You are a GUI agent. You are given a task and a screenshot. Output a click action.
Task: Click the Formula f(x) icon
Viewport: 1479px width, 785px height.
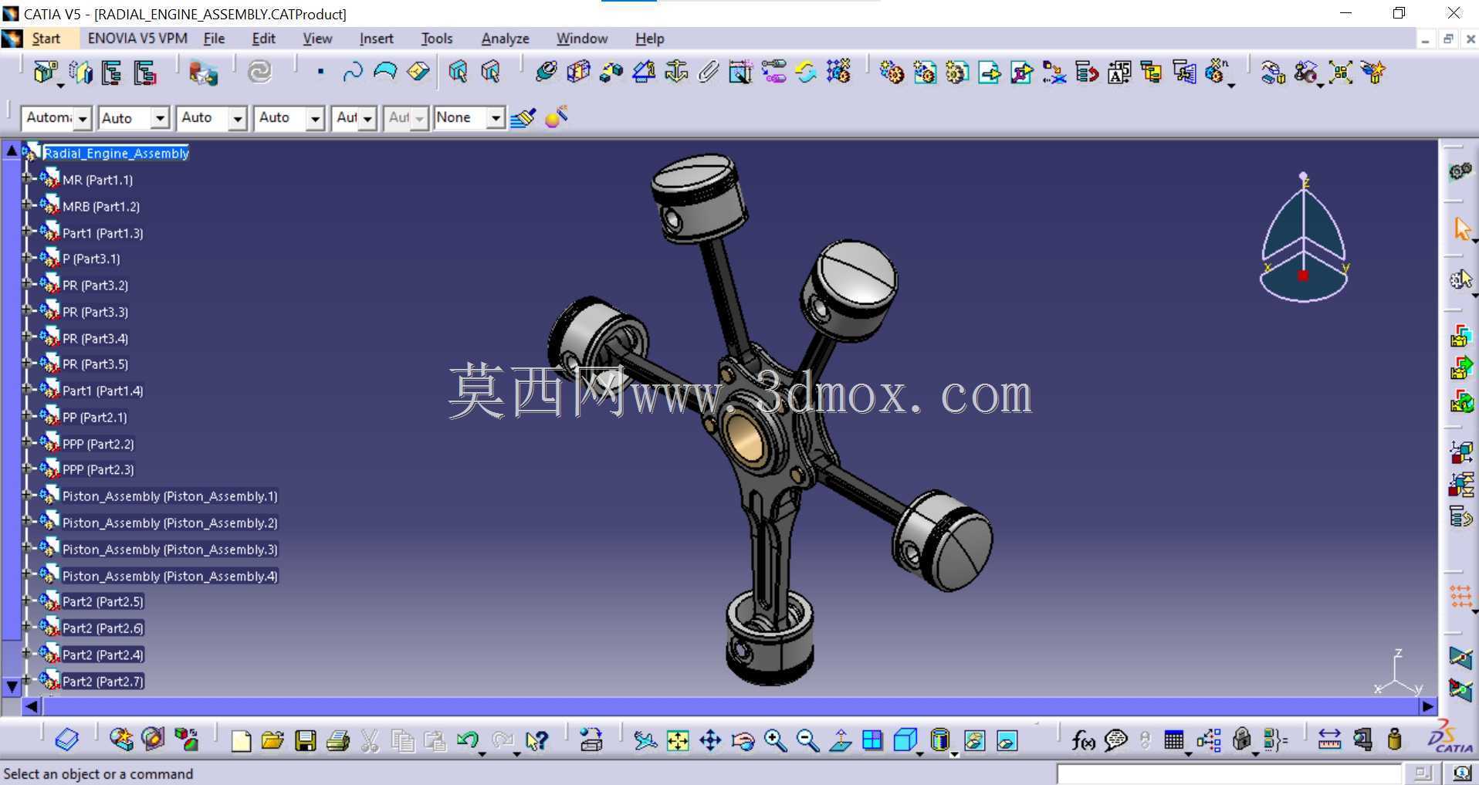[1083, 741]
